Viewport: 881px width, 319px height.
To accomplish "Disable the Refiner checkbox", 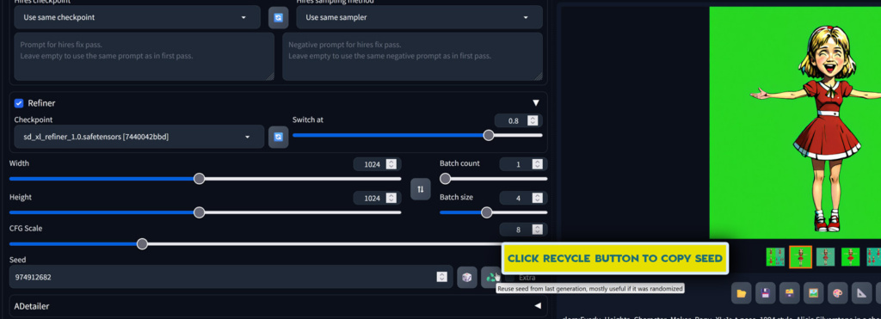I will 19,103.
